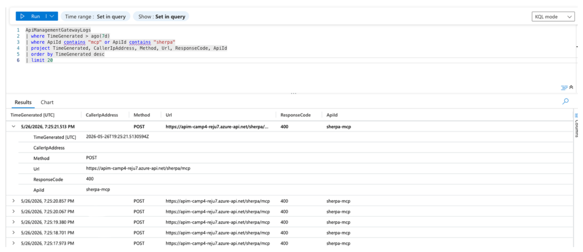Expand the 7:25:18.701 PM row
This screenshot has height=252, width=583.
[x=13, y=232]
